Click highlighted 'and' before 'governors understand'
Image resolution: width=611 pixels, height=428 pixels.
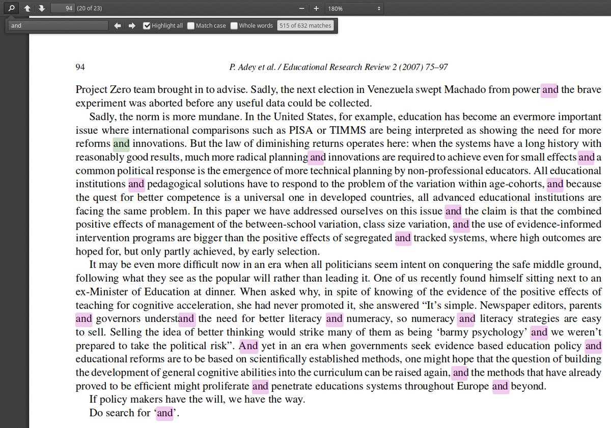[84, 319]
